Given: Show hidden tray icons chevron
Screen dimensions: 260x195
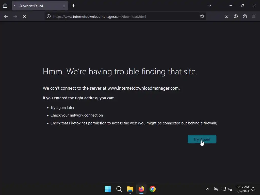Looking at the screenshot, I should click(x=208, y=189).
